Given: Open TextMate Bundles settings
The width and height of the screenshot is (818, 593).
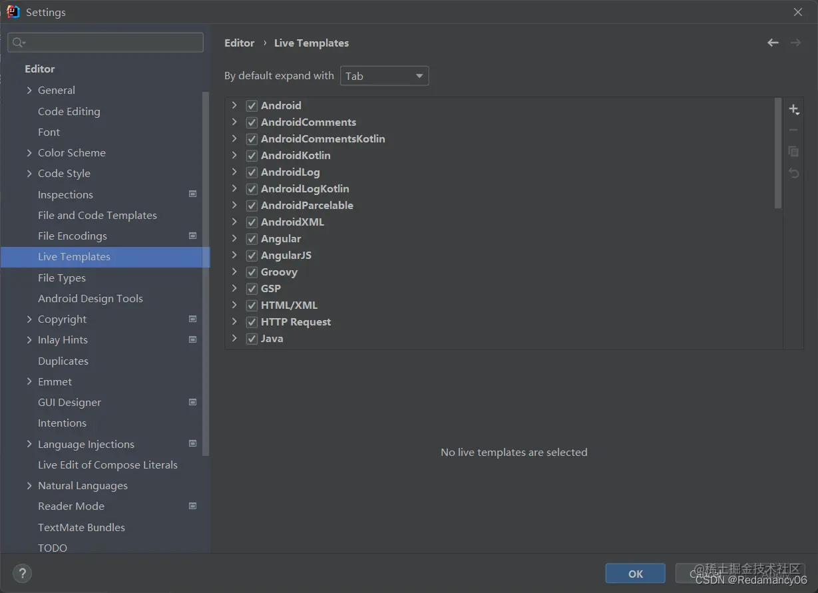Looking at the screenshot, I should pos(81,527).
